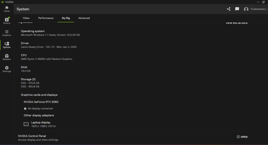The height and width of the screenshot is (145, 268).
Task: Click Game Ready Driver 591.74 text
Action: coord(49,47)
